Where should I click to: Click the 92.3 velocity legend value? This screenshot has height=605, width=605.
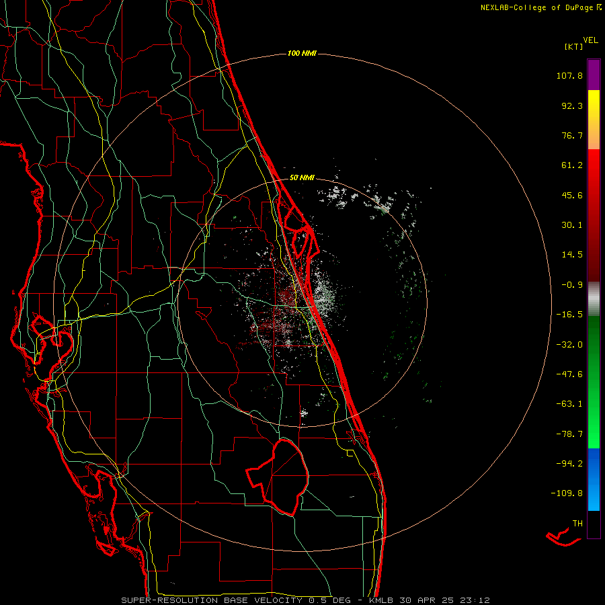click(572, 106)
